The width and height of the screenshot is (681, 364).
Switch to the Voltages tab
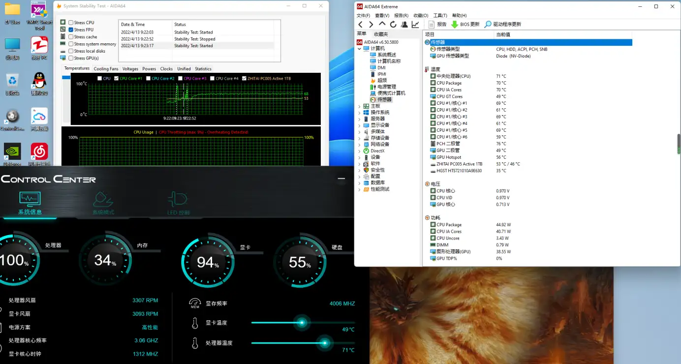coord(130,69)
